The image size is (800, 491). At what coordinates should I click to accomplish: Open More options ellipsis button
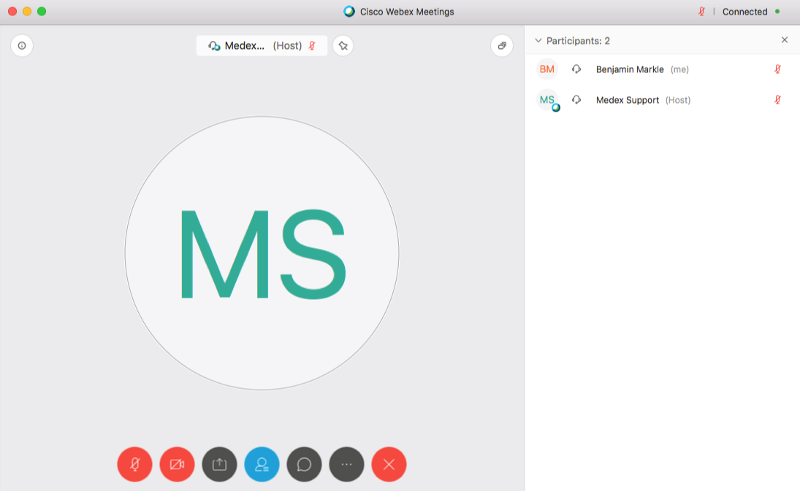tap(346, 464)
